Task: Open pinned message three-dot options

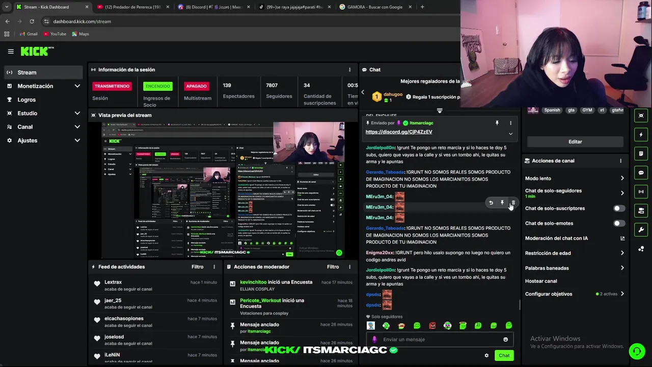Action: pyautogui.click(x=510, y=123)
